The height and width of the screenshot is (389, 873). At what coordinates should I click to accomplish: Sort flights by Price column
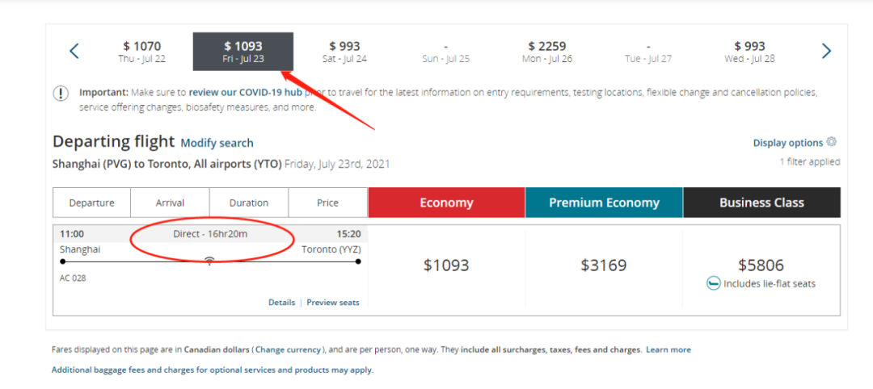point(327,203)
